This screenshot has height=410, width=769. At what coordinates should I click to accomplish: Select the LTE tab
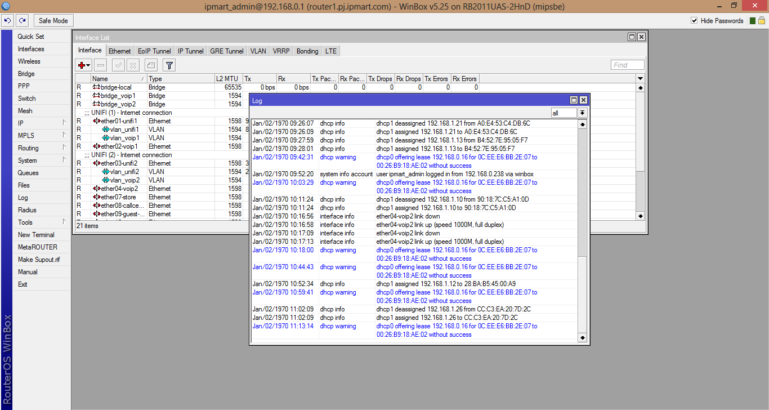click(331, 51)
